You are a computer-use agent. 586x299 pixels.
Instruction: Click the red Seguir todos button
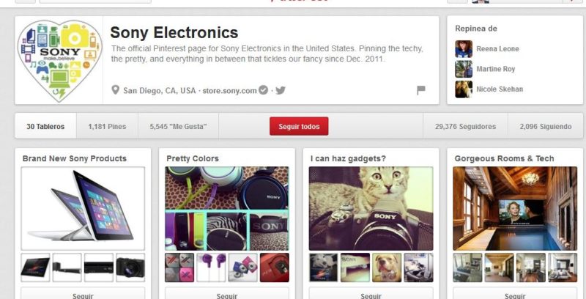pyautogui.click(x=299, y=126)
